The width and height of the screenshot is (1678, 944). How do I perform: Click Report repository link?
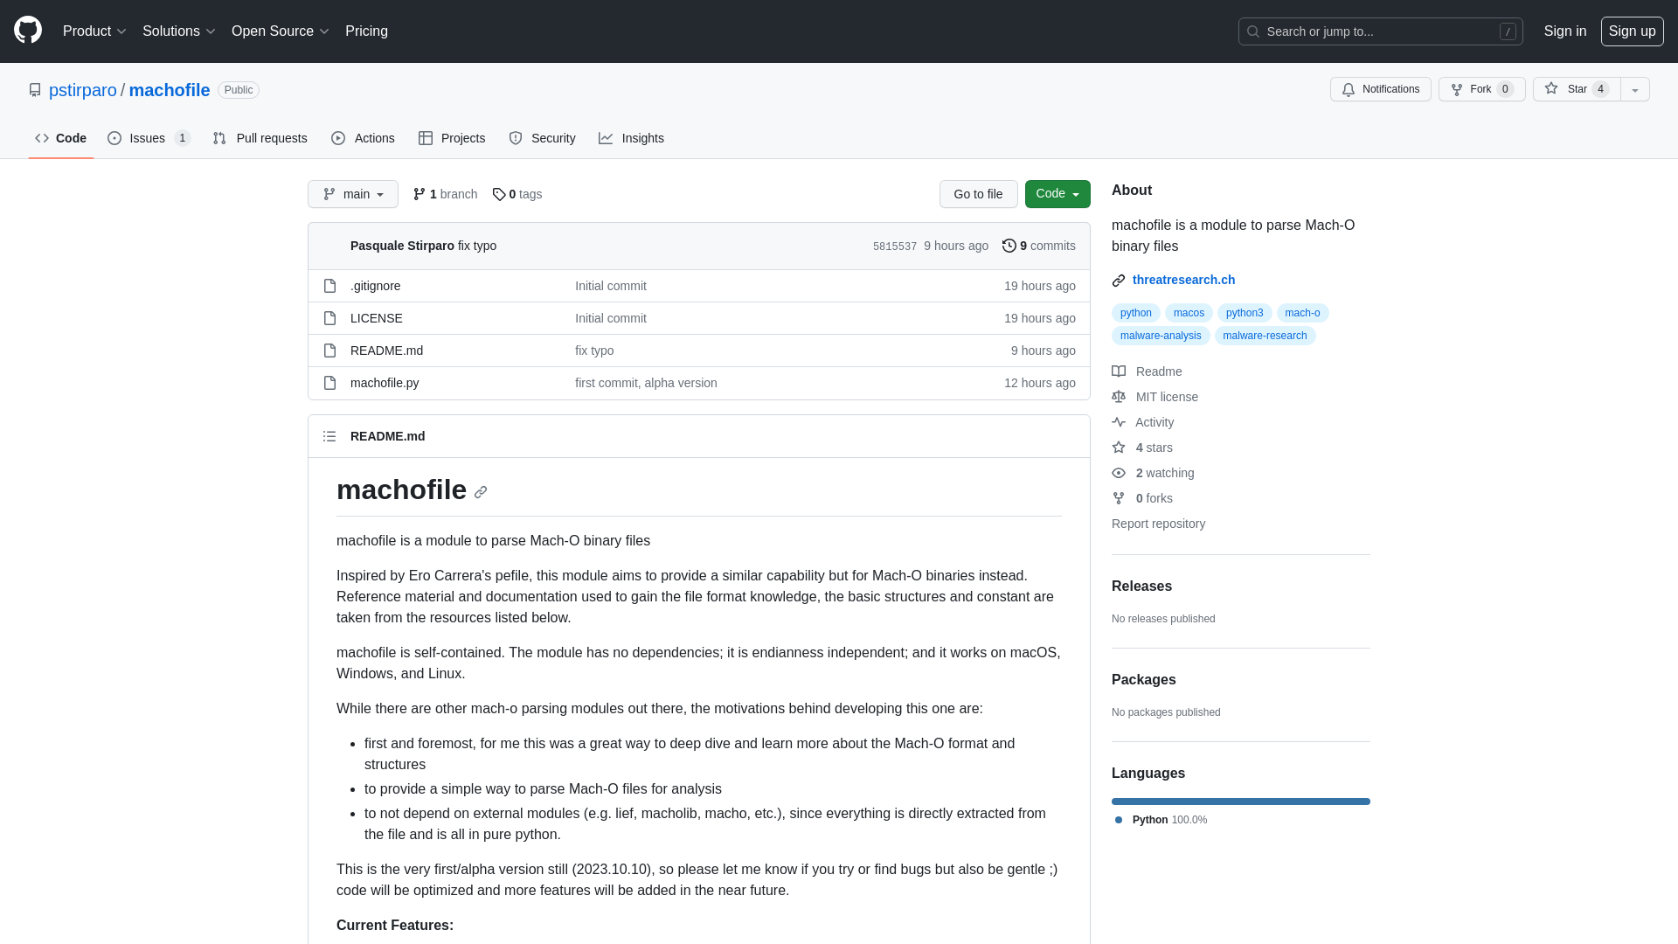1158,524
